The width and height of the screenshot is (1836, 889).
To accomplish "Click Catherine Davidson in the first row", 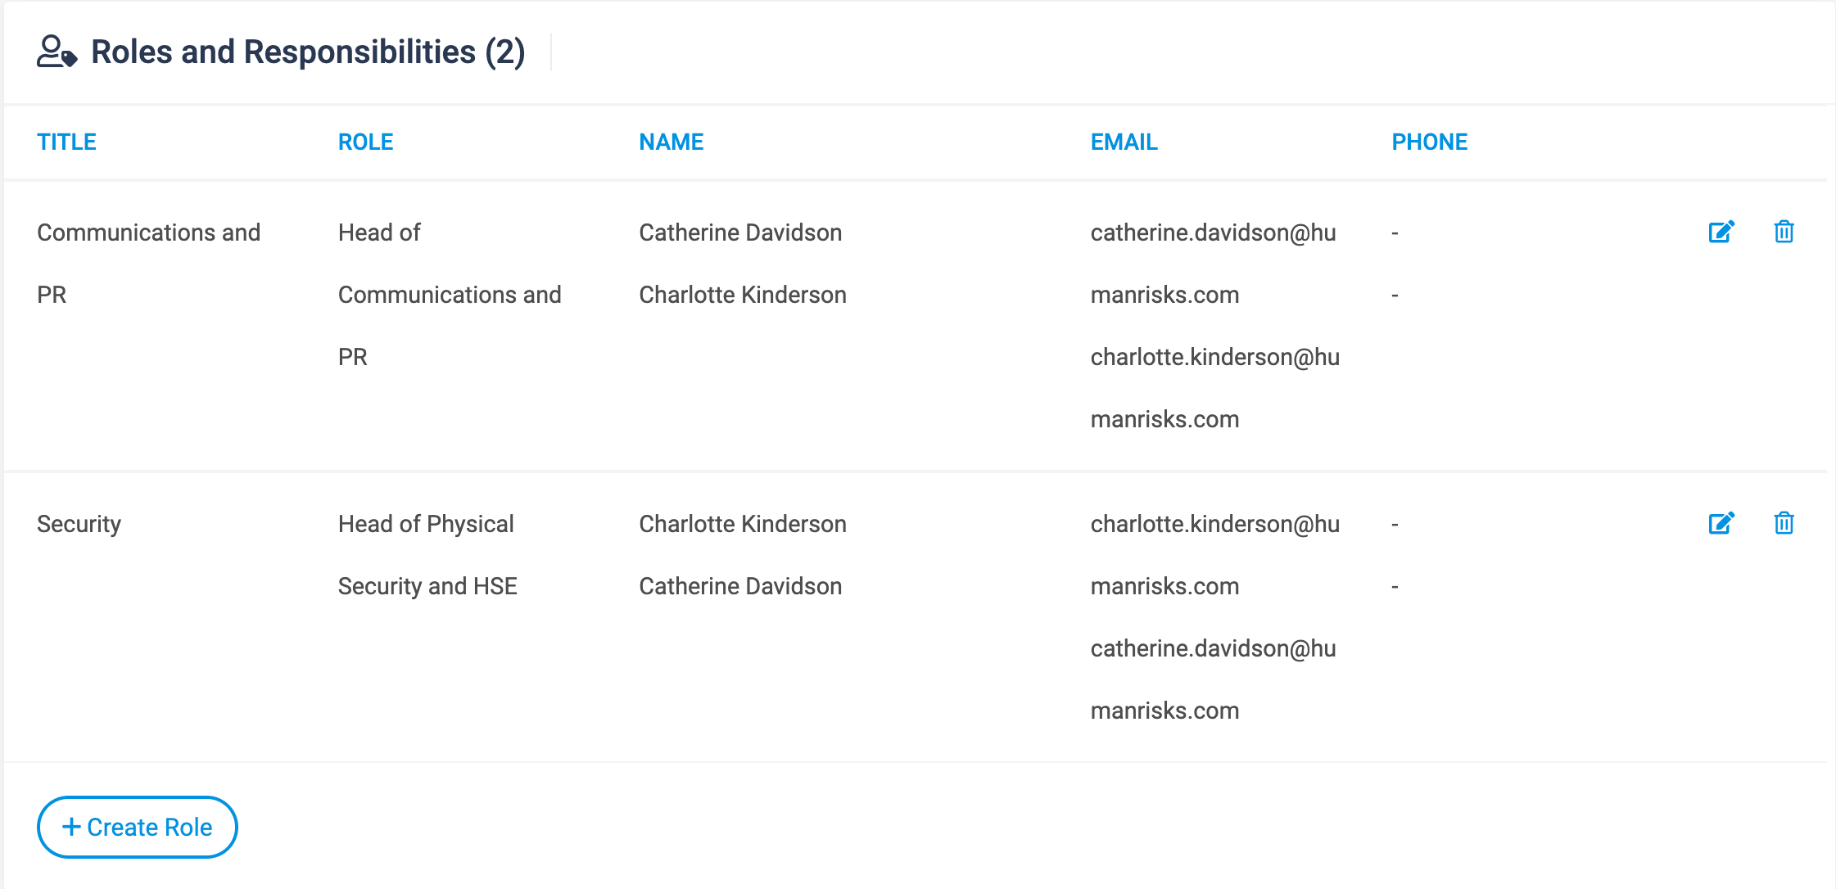I will [740, 232].
